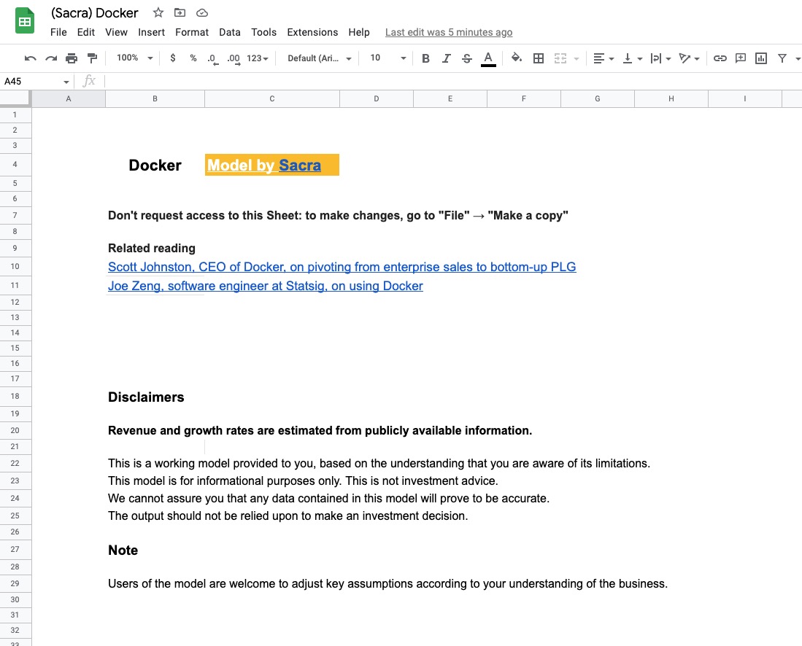Select the Paint format tool

(92, 58)
